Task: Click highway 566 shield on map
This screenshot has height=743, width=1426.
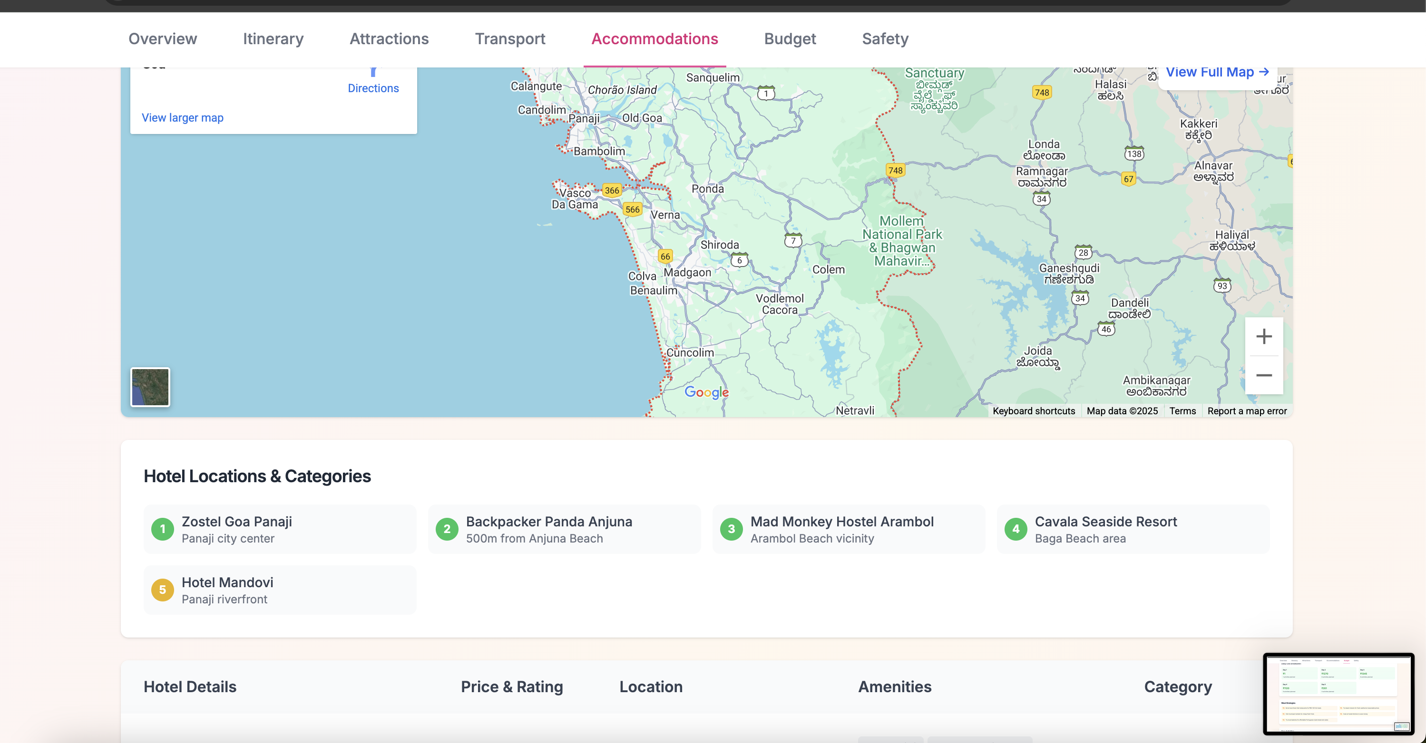Action: pos(632,210)
